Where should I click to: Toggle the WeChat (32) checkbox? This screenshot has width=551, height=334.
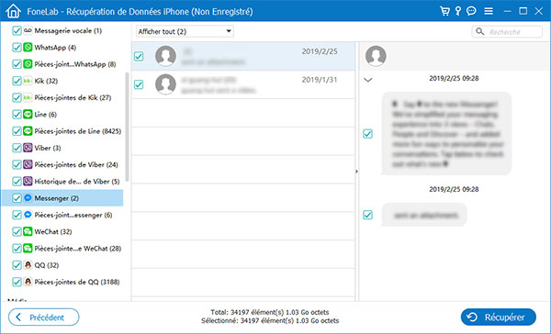click(x=17, y=231)
